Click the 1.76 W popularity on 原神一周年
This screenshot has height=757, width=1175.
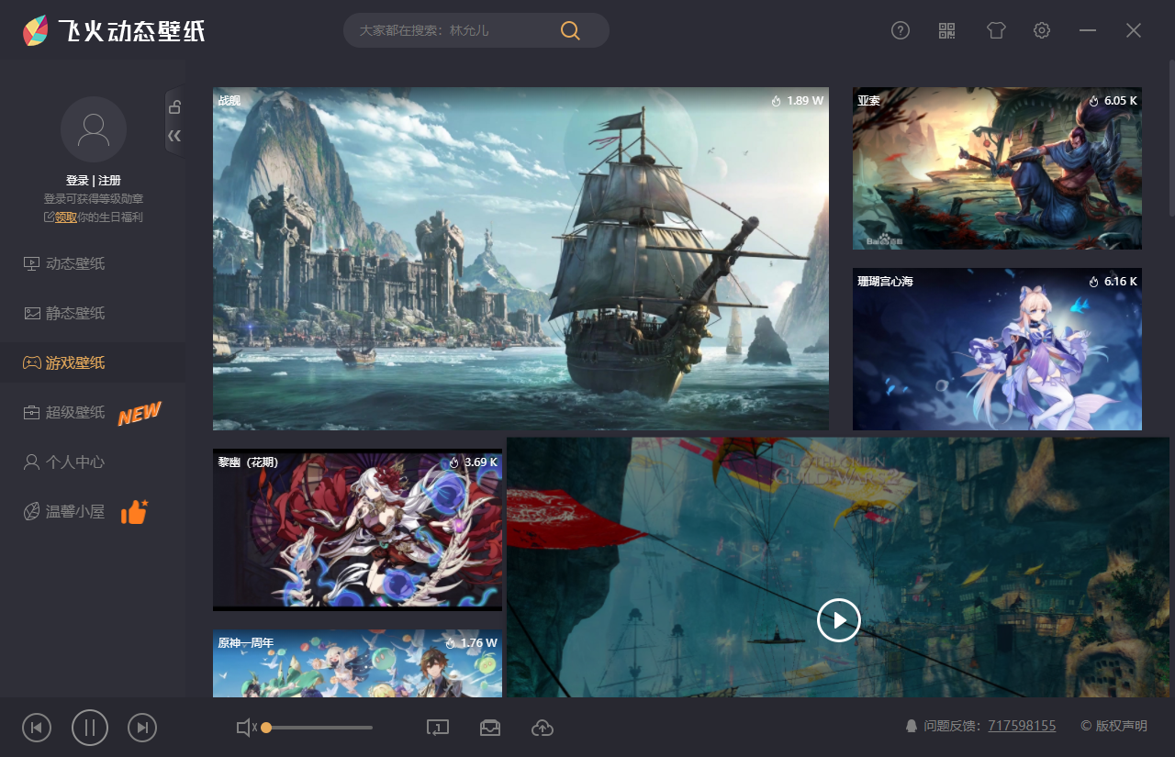(471, 643)
